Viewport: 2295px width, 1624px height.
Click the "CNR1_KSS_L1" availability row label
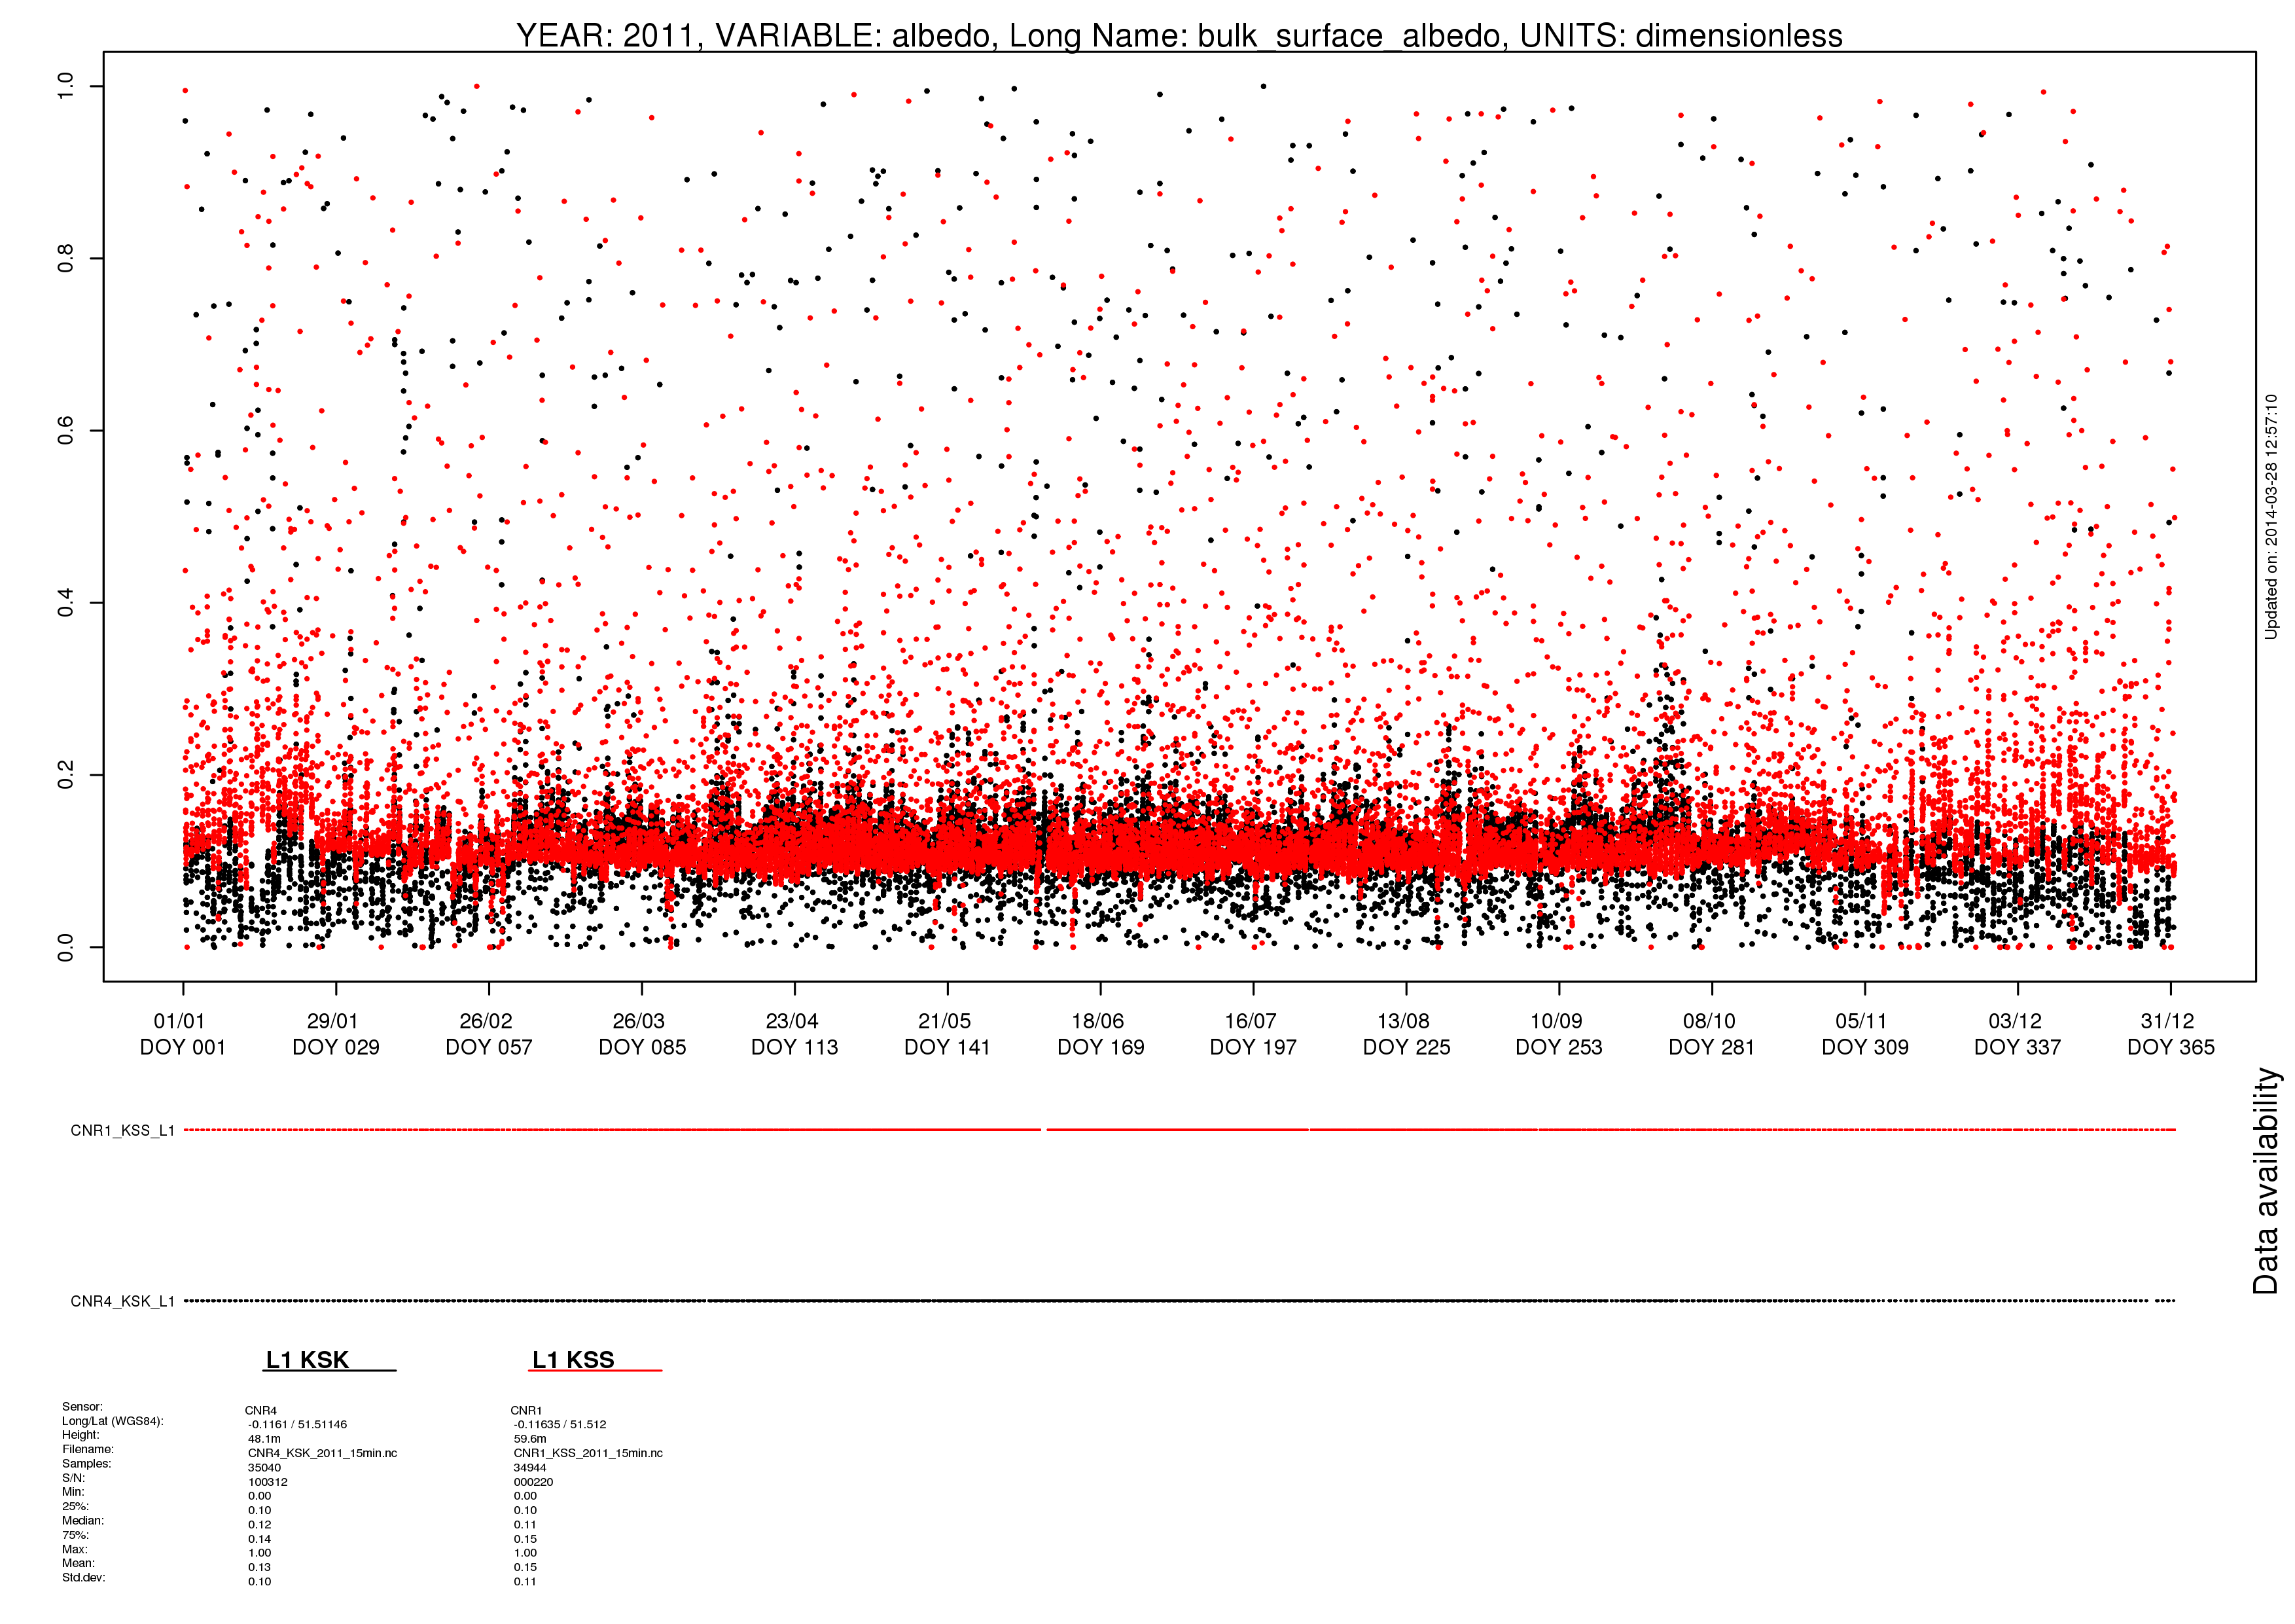(x=122, y=1131)
